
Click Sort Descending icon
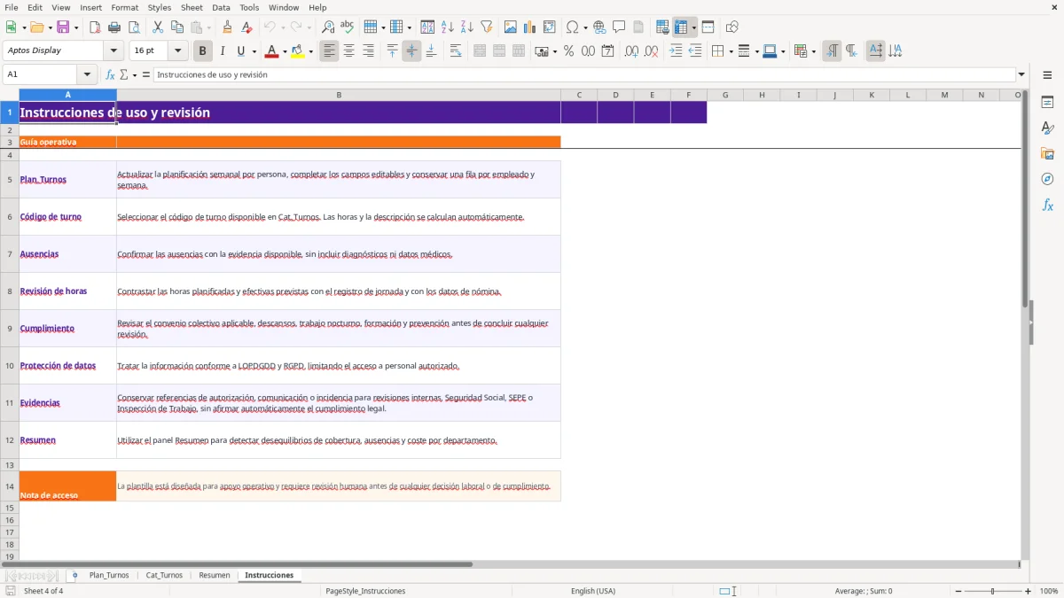point(467,27)
